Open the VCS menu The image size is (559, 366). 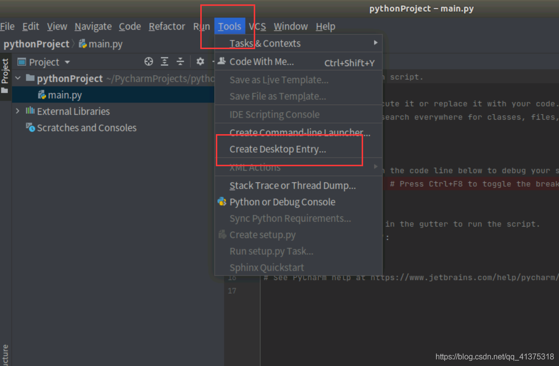pos(258,26)
